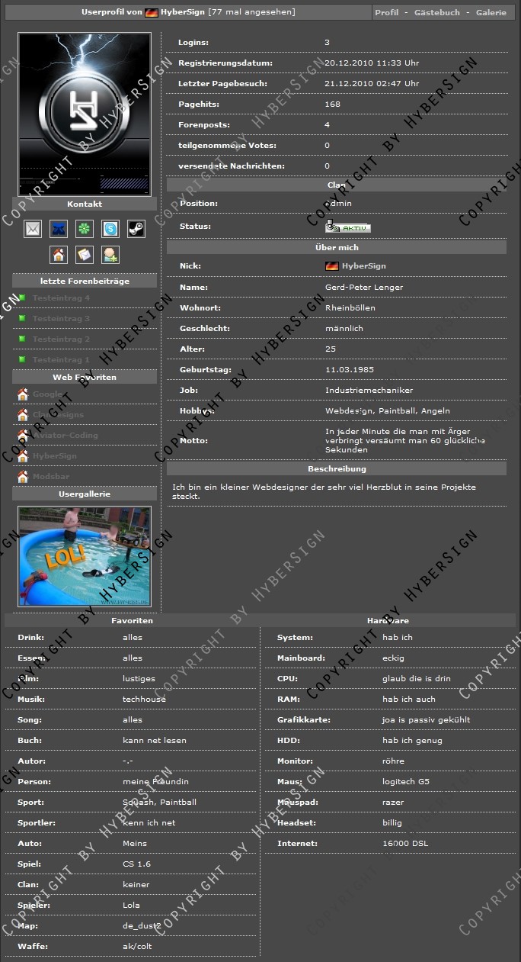Screen dimensions: 521x962
Task: Open the Gästebuch tab
Action: (x=436, y=13)
